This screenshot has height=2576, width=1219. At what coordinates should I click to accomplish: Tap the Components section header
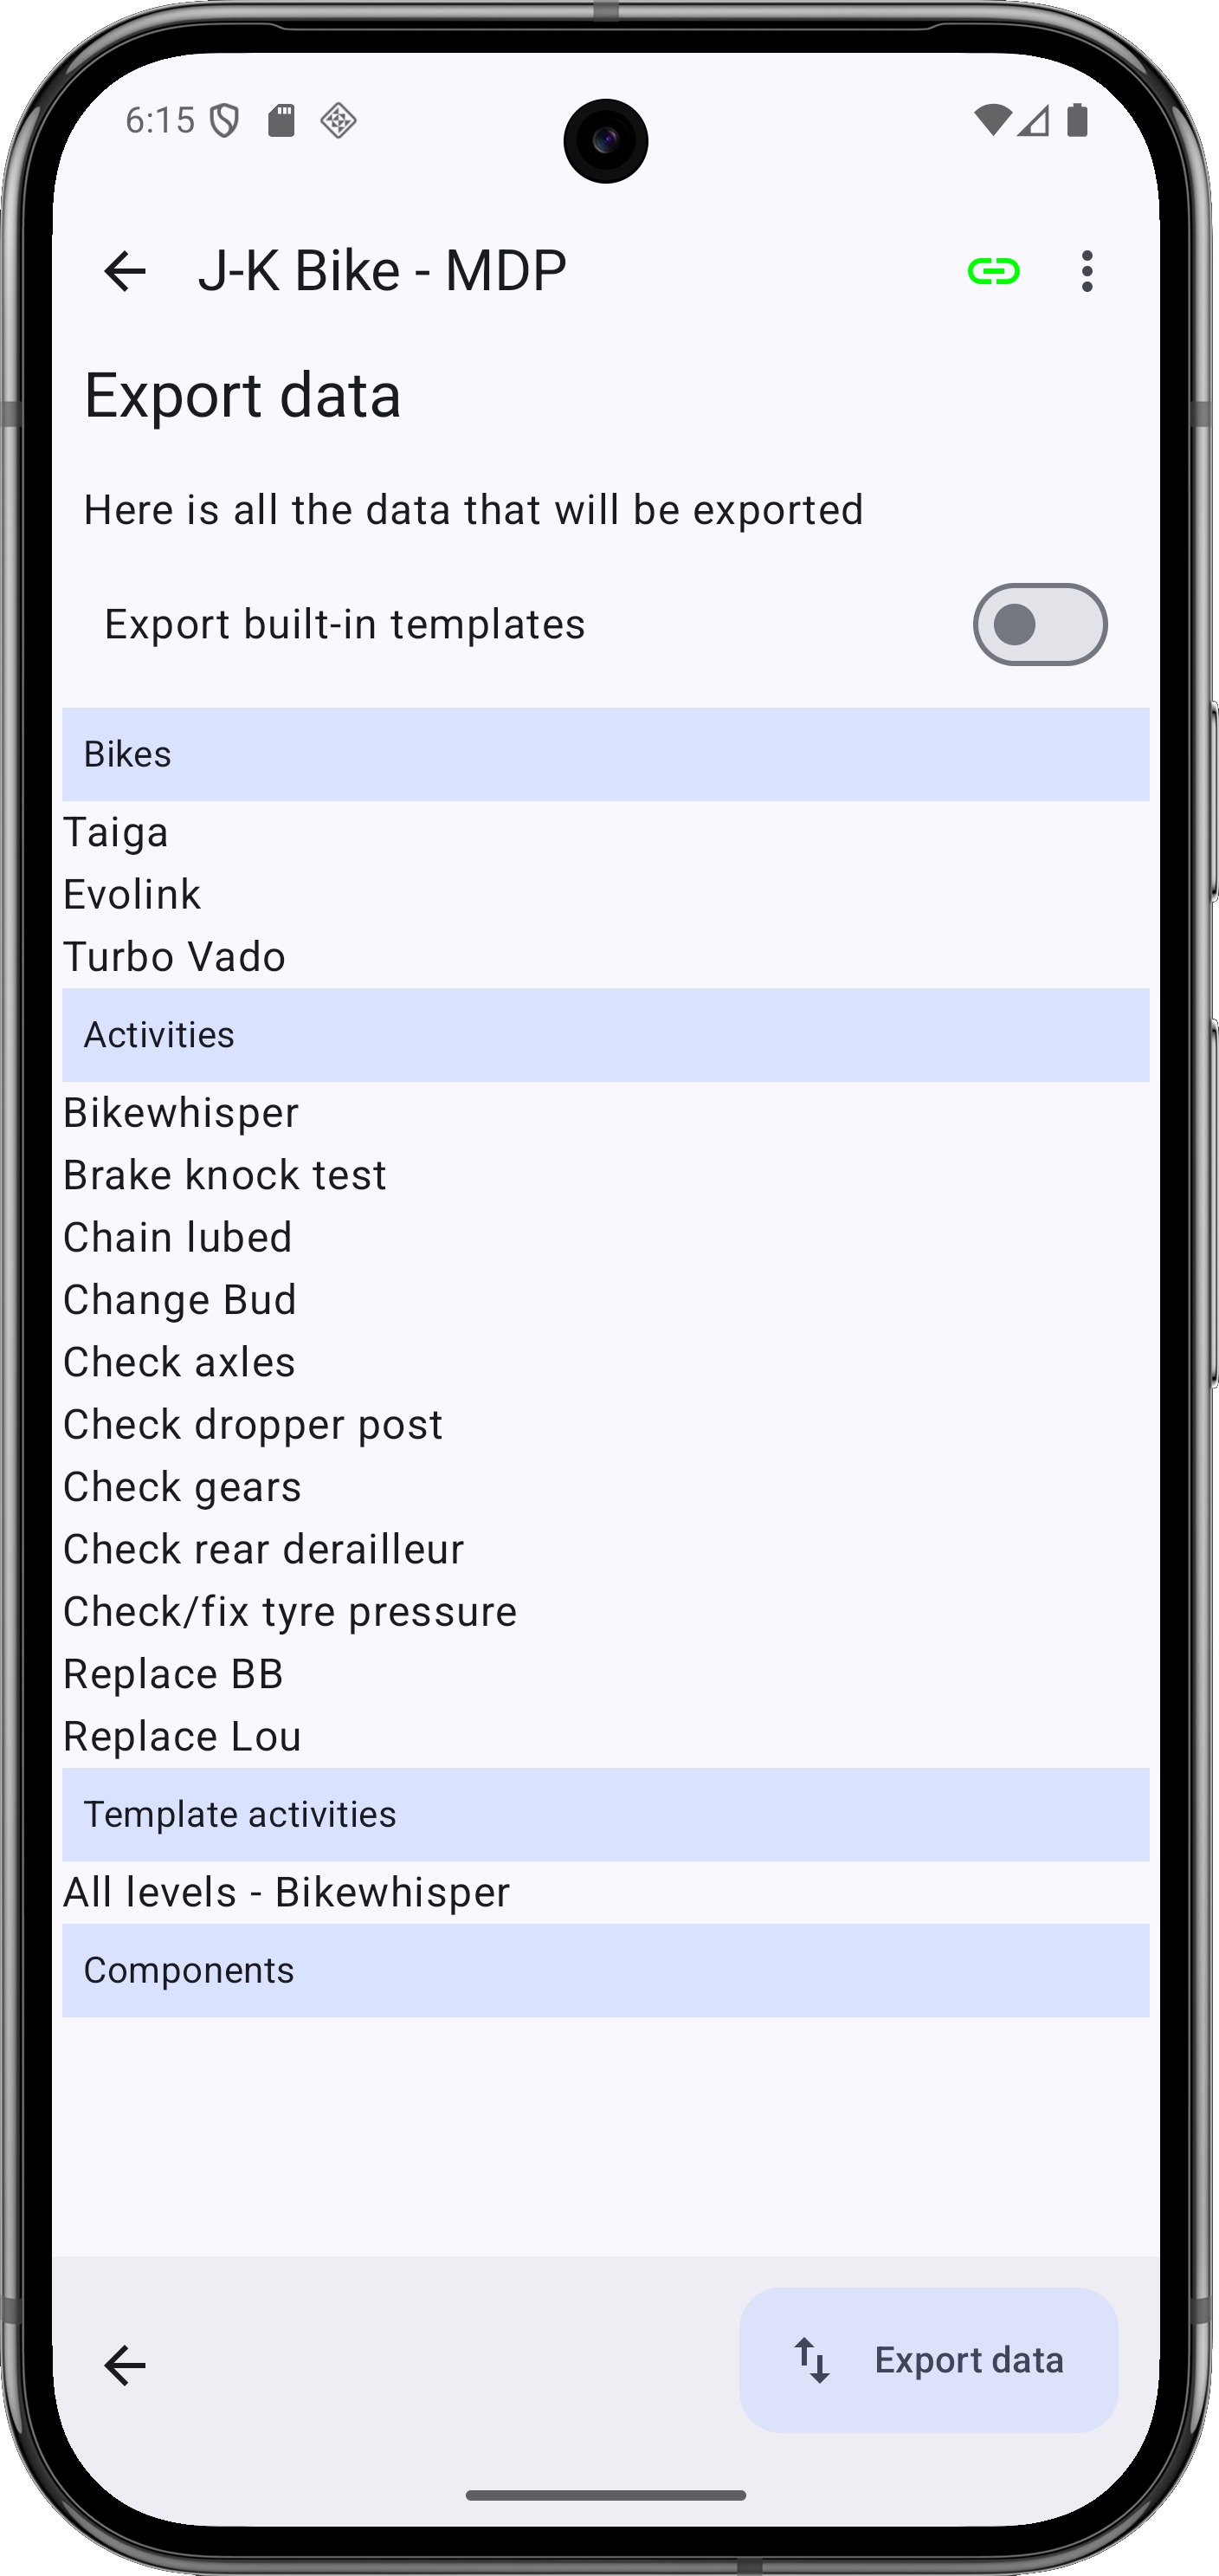605,1970
